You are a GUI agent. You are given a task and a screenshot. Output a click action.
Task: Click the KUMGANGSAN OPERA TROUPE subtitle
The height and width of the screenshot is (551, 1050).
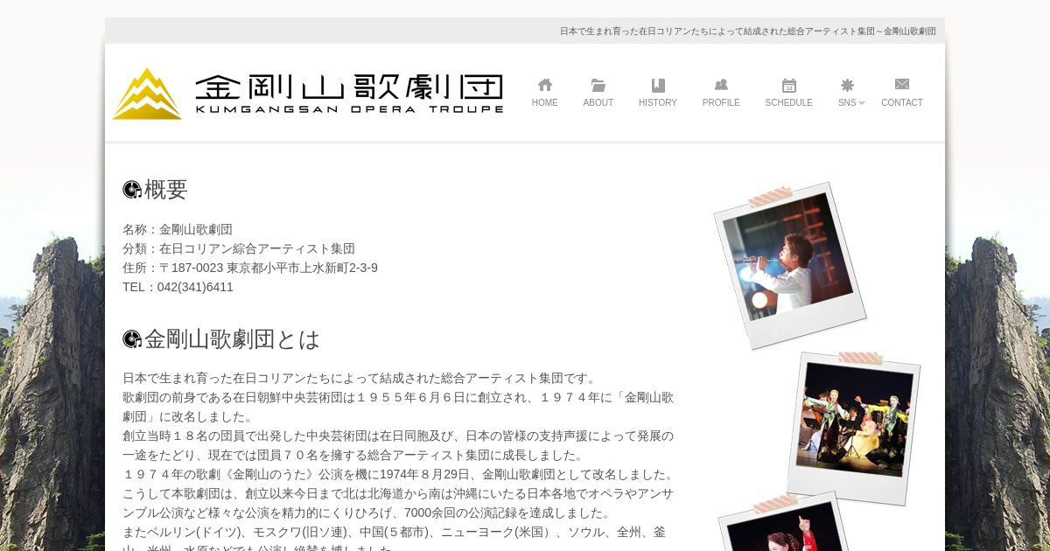[349, 109]
